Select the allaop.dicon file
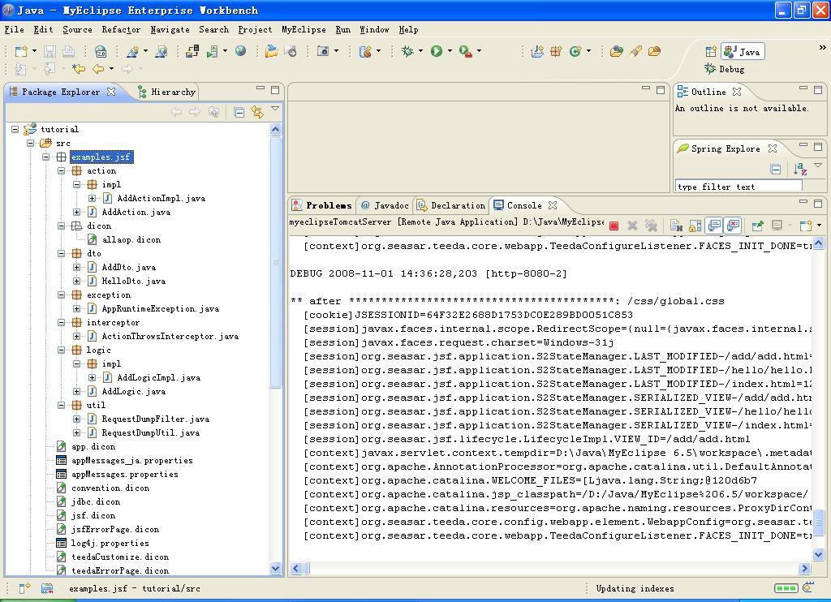Image resolution: width=831 pixels, height=602 pixels. click(x=131, y=239)
